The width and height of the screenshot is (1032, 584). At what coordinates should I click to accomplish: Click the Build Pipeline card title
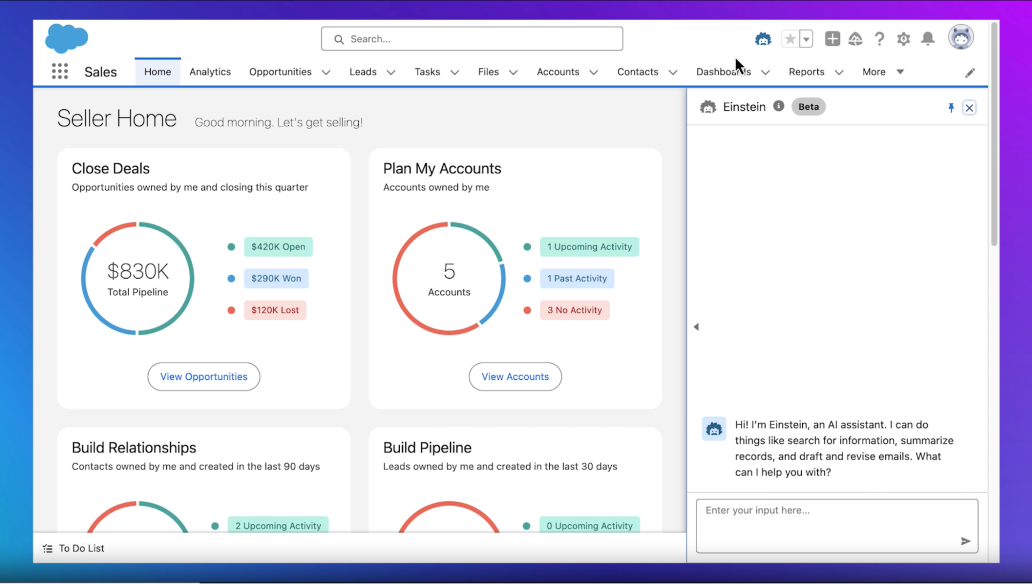click(427, 448)
